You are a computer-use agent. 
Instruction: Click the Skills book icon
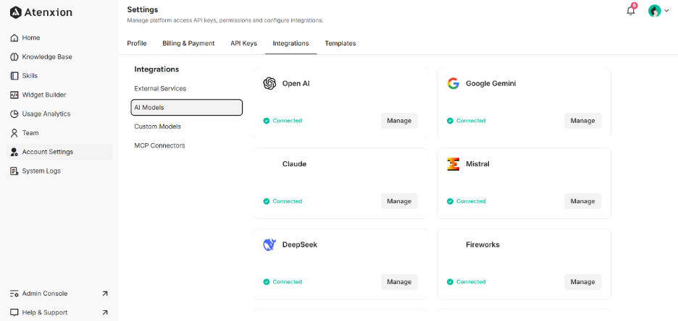click(14, 76)
